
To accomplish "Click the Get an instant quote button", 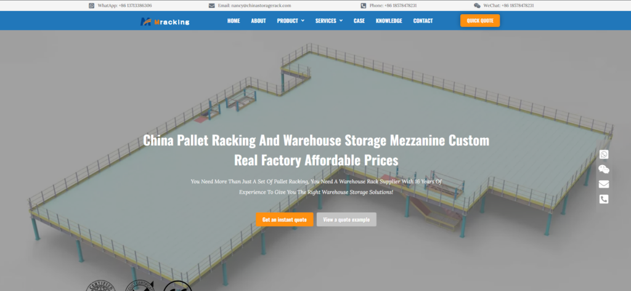I will pos(285,220).
